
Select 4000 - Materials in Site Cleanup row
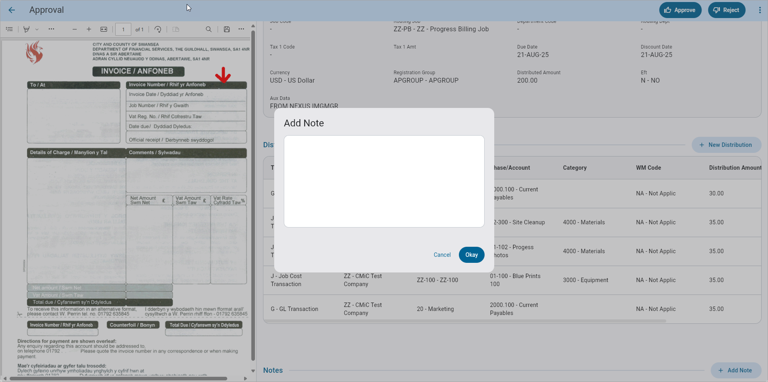584,222
